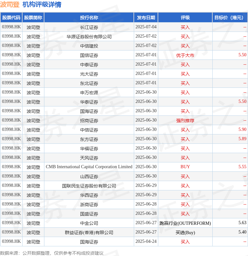Viewport: 248px width, 256px height.
Task: Click the 跑赢行业(OUTPERFORM) rating cell
Action: click(x=185, y=223)
